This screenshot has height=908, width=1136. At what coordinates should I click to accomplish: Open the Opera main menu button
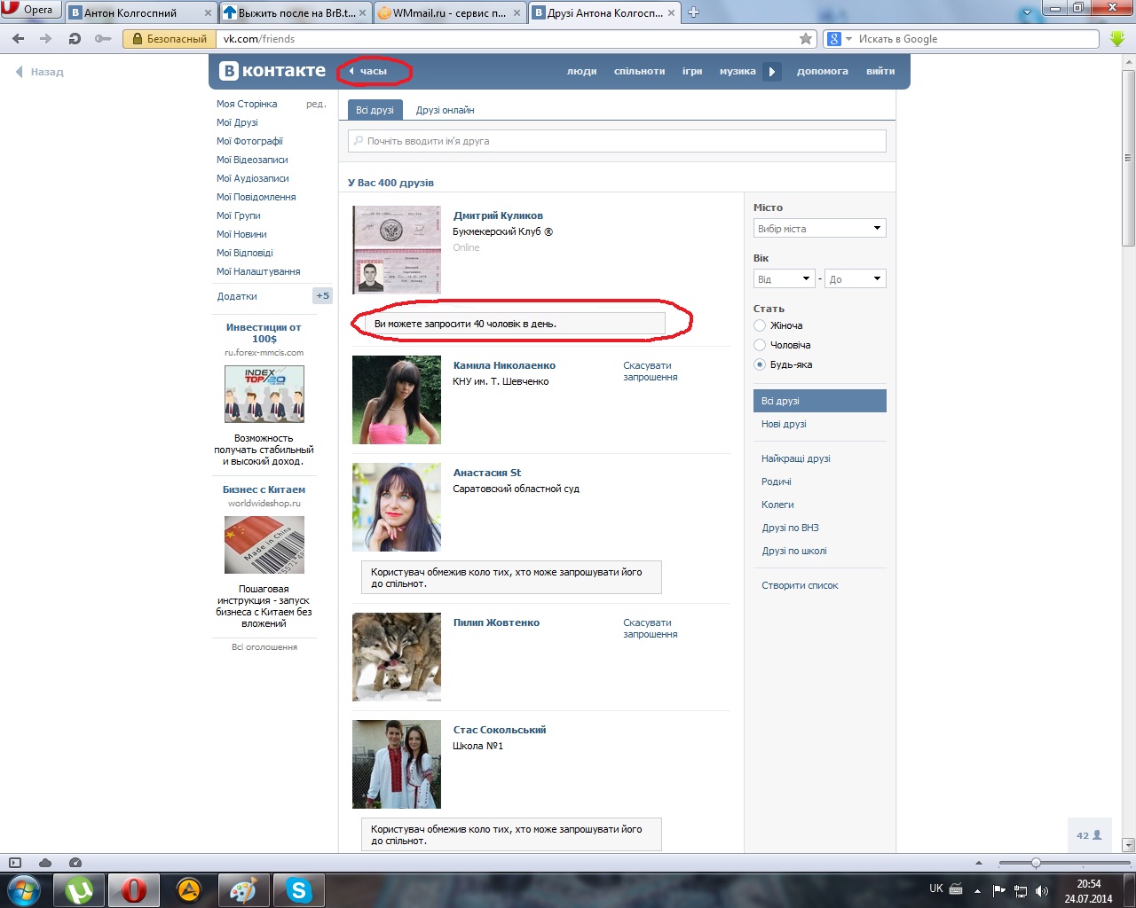[30, 10]
